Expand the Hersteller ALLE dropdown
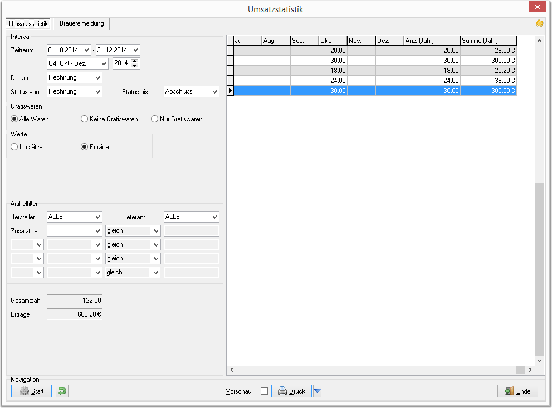The height and width of the screenshot is (408, 552). tap(74, 217)
